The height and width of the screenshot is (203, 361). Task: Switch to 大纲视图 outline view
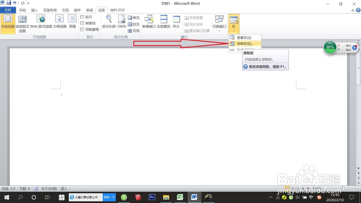pos(60,22)
